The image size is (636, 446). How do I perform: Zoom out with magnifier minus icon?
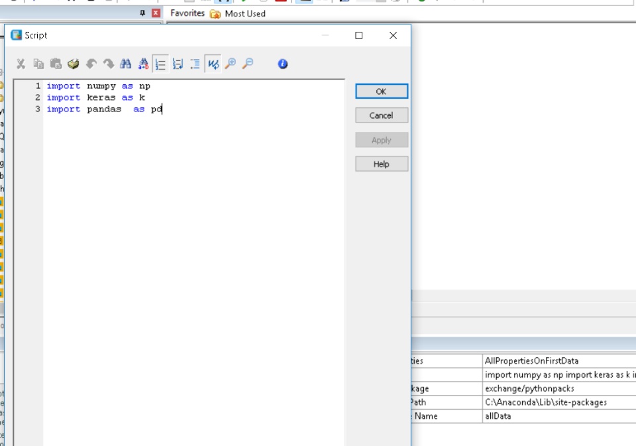click(248, 64)
